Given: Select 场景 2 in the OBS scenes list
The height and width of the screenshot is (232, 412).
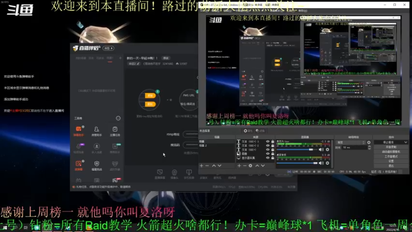Looking at the screenshot, I should [216, 145].
